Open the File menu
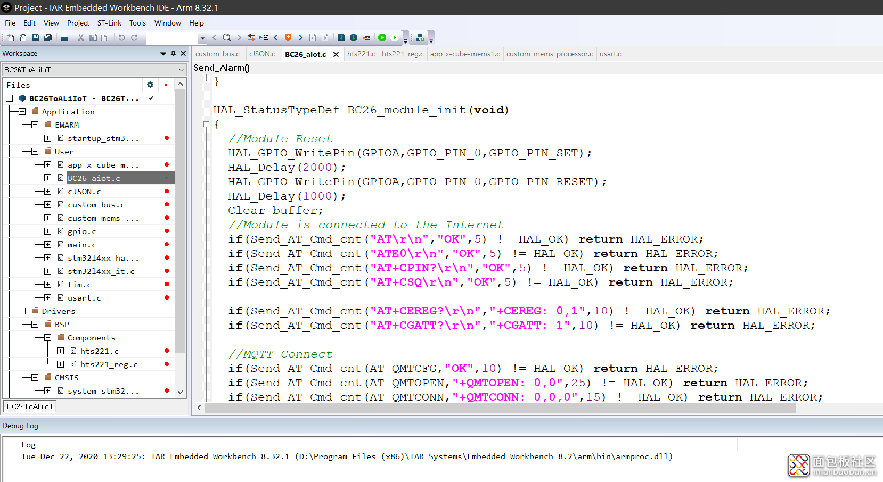Image resolution: width=883 pixels, height=482 pixels. [x=10, y=23]
